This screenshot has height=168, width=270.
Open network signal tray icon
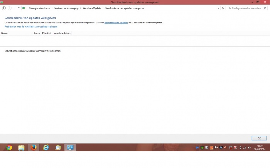tap(245, 148)
